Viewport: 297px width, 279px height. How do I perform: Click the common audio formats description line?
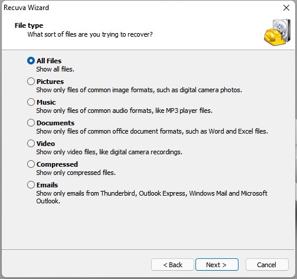pyautogui.click(x=124, y=111)
